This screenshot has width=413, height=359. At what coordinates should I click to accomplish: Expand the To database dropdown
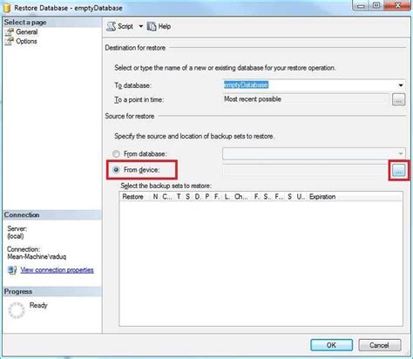(401, 85)
